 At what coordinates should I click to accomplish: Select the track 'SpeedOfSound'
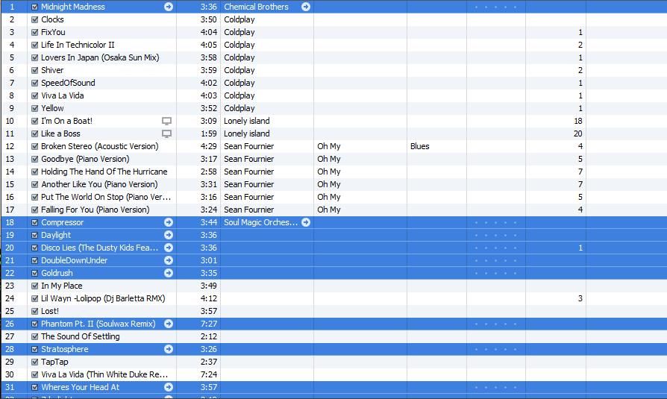pyautogui.click(x=68, y=83)
